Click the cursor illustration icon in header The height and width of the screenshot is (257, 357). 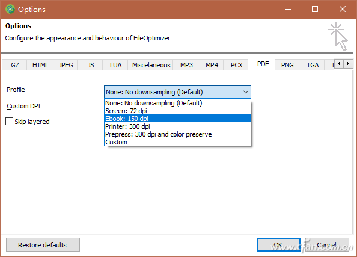(x=338, y=36)
